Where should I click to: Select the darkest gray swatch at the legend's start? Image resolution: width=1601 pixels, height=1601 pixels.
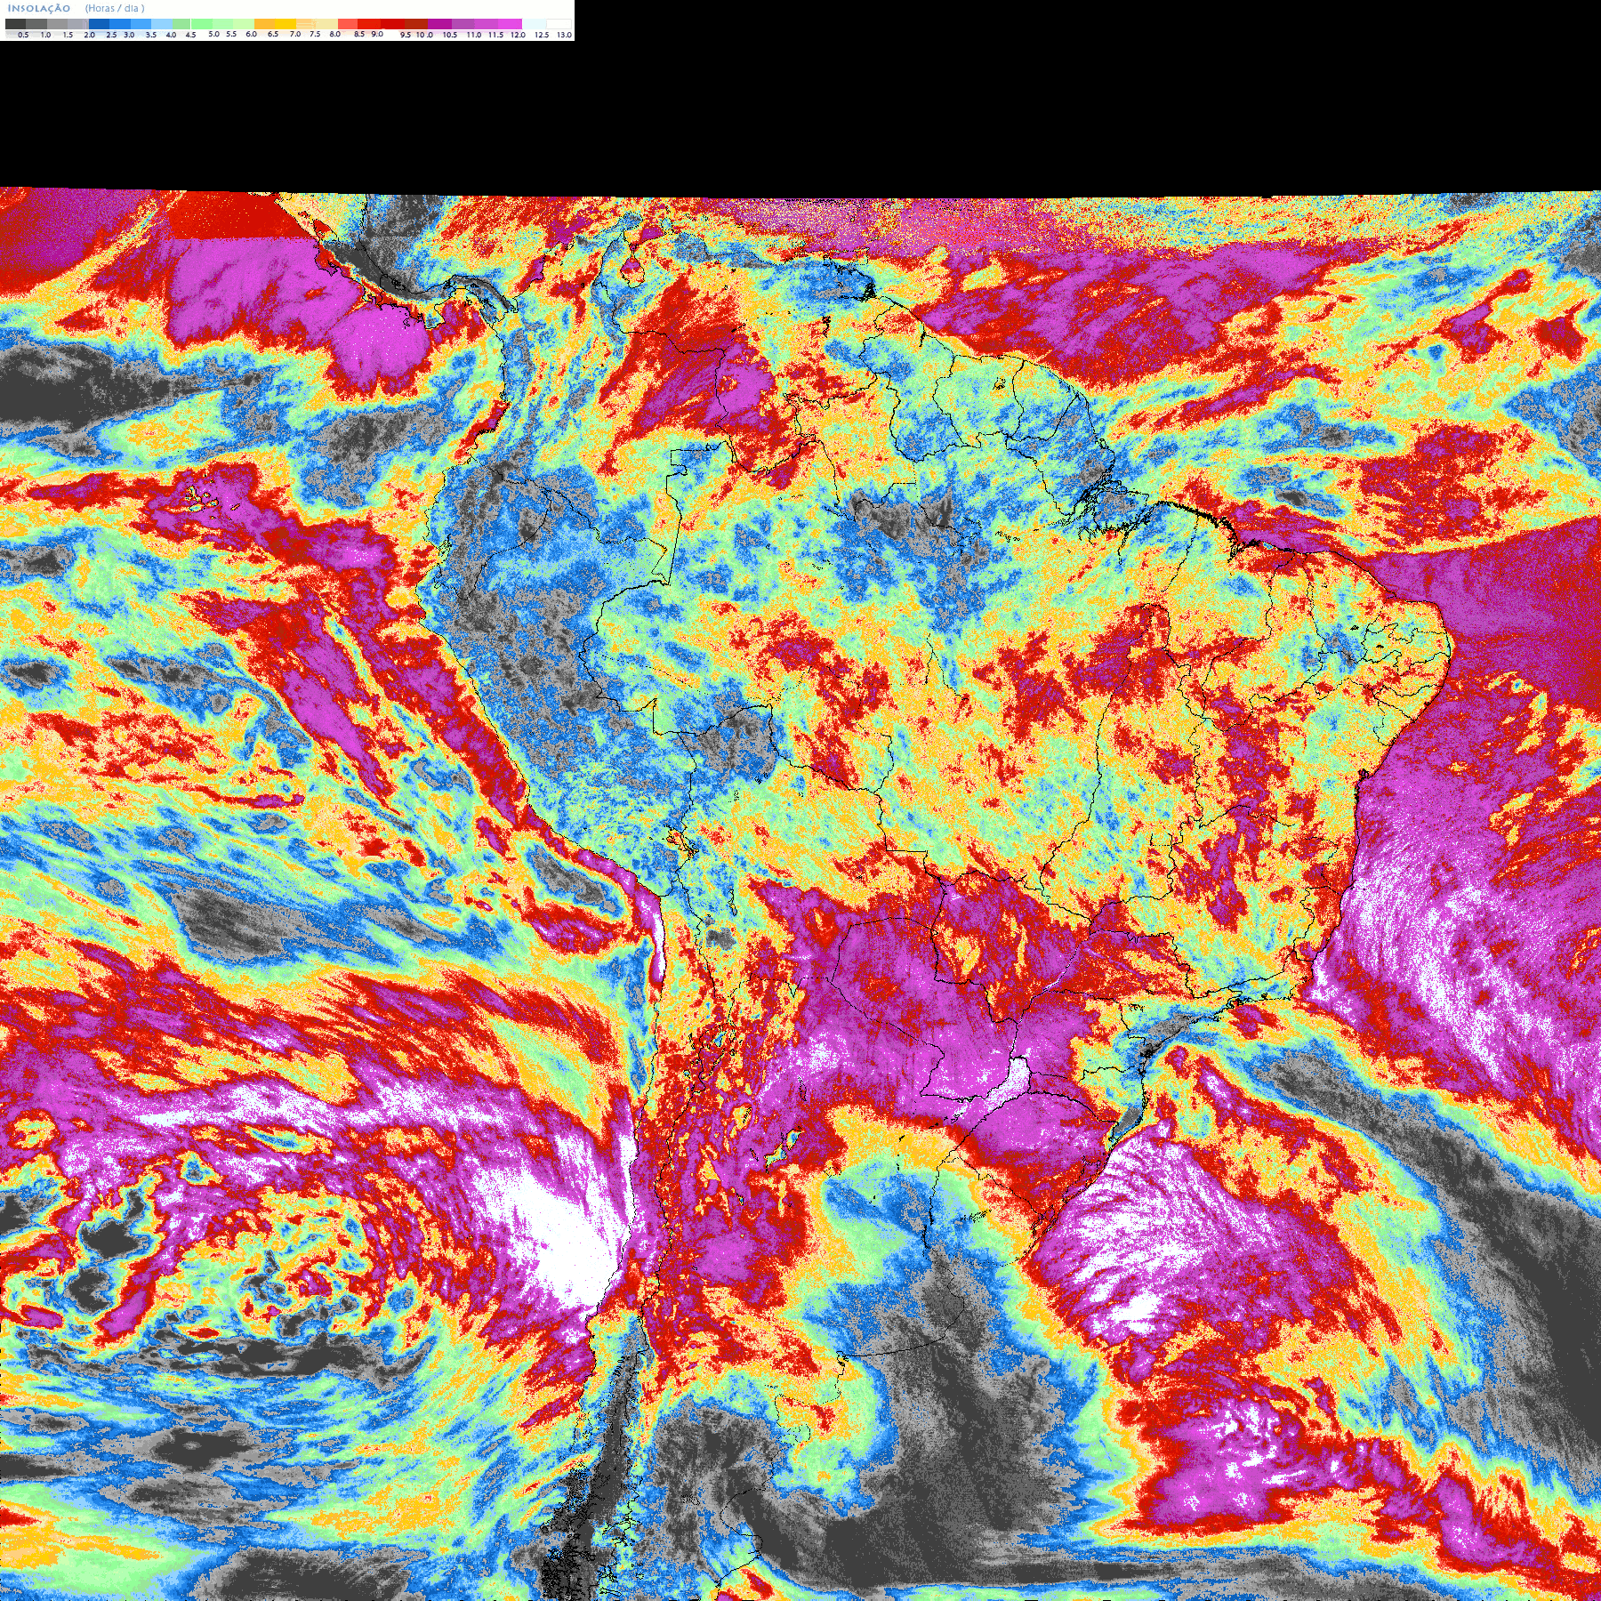pos(15,24)
